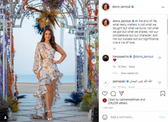Open the zeenazaki profile avatar
Screen dimensions: 168x122
tap(106, 83)
